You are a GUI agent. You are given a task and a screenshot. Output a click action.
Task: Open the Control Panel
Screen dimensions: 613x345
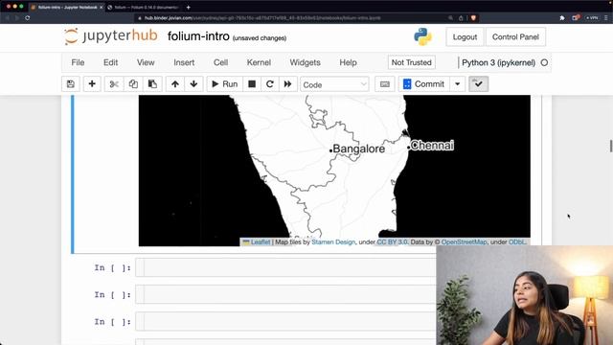(x=515, y=36)
